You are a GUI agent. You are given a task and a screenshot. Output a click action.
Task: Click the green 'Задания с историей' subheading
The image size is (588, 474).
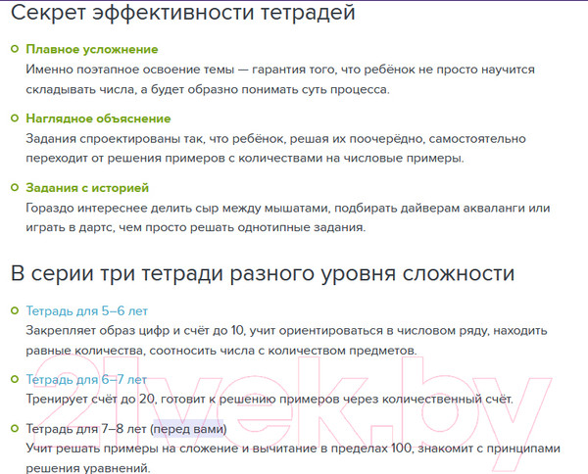(x=87, y=188)
